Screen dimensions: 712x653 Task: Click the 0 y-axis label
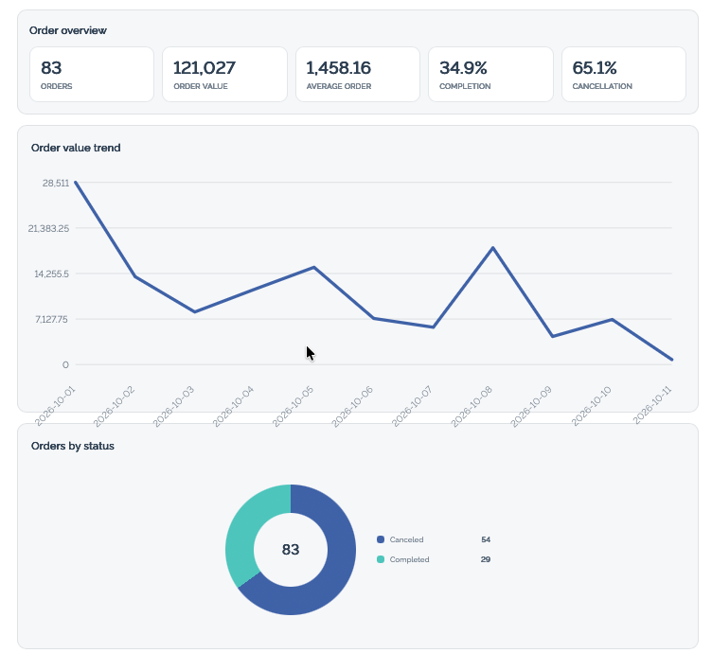pos(66,365)
